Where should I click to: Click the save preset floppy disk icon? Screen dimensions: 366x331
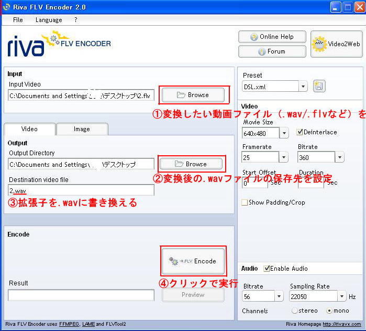319,87
